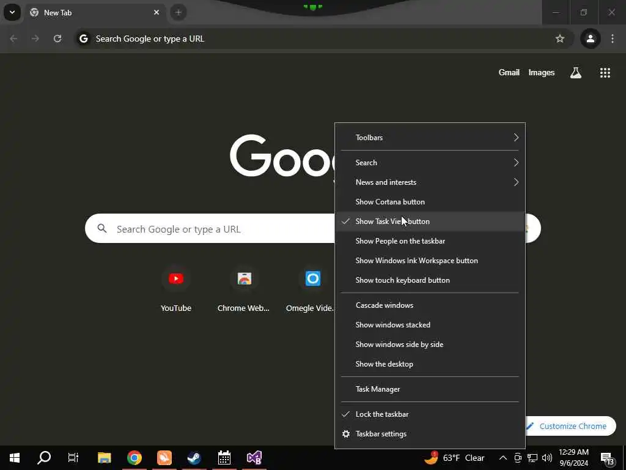The width and height of the screenshot is (626, 470).
Task: Open Task View from the taskbar
Action: 73,458
